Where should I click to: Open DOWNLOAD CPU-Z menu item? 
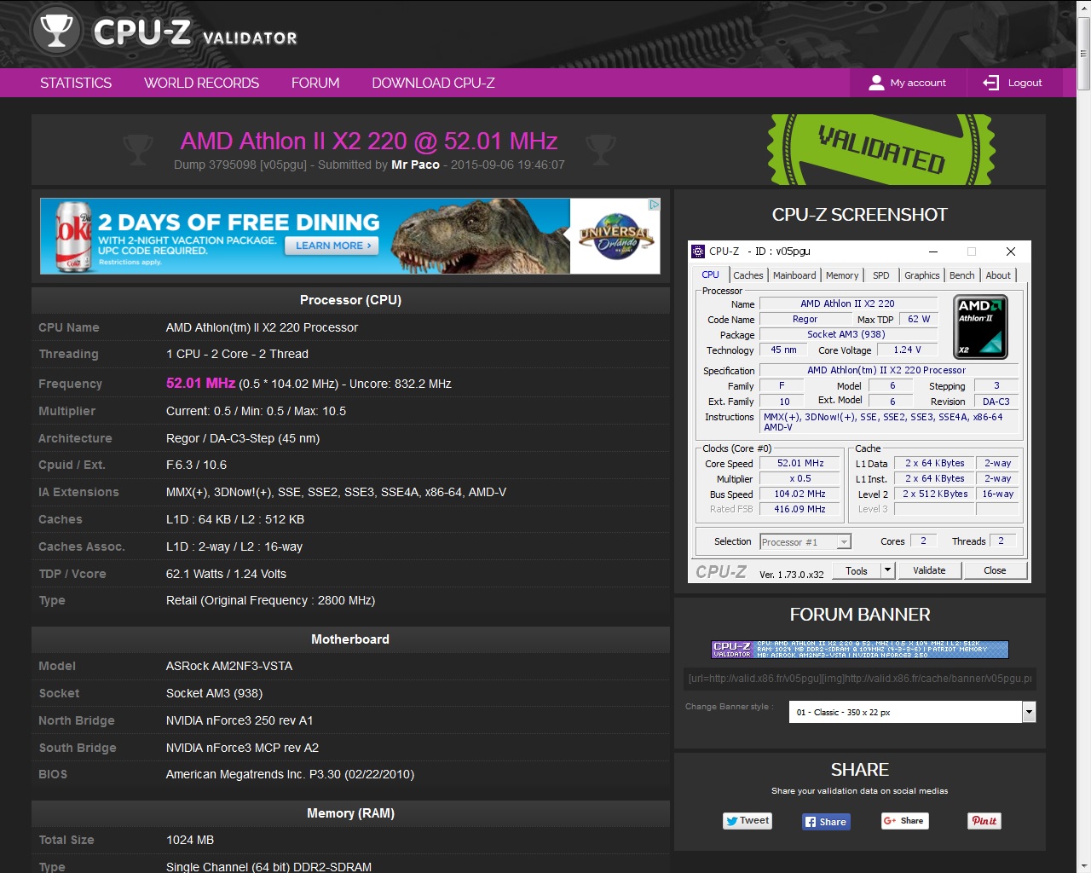click(433, 83)
